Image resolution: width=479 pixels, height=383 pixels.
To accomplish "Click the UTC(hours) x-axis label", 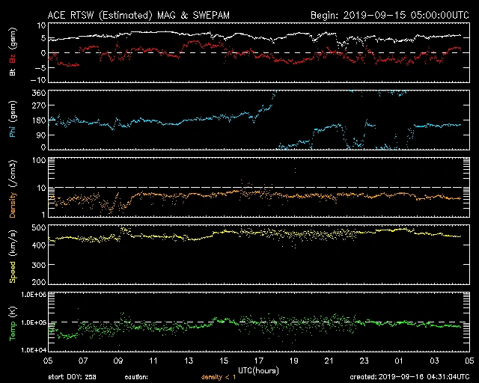I will click(x=259, y=370).
